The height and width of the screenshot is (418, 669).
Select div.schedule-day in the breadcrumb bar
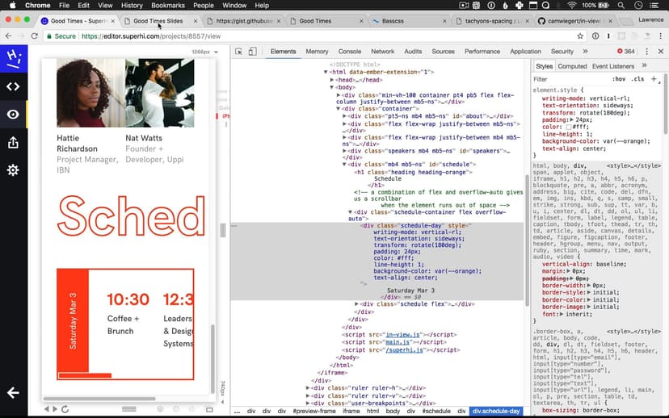496,412
